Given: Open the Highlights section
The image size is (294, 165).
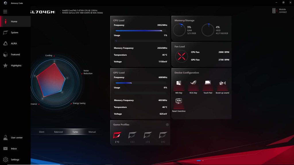Looking at the screenshot, I should coord(16,66).
